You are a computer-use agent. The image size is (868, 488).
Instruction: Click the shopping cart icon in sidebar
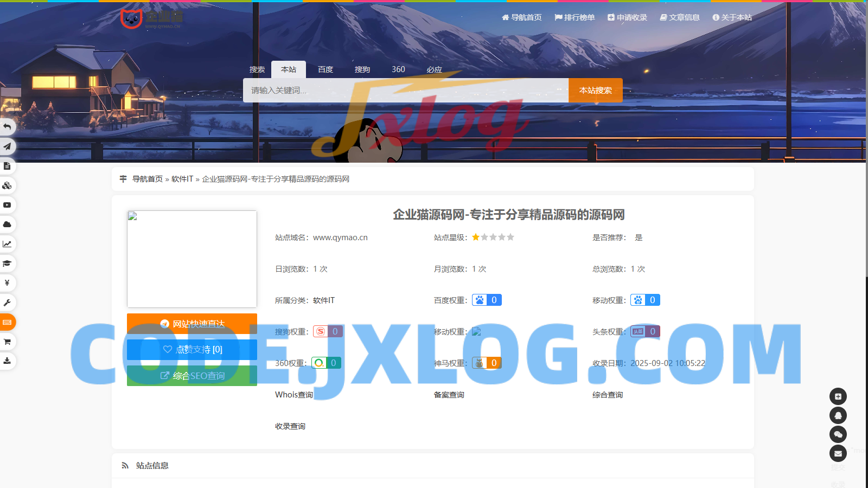(7, 342)
